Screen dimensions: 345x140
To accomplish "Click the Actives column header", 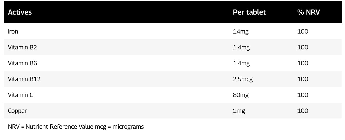I will (x=20, y=12).
